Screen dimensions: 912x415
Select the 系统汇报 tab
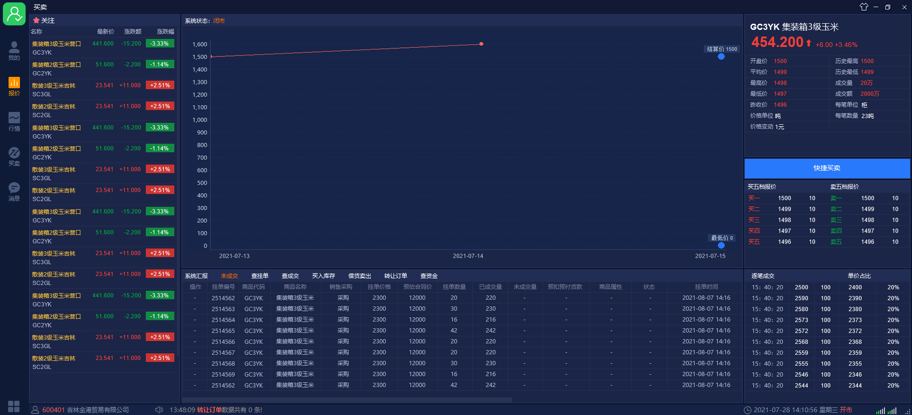pyautogui.click(x=196, y=276)
